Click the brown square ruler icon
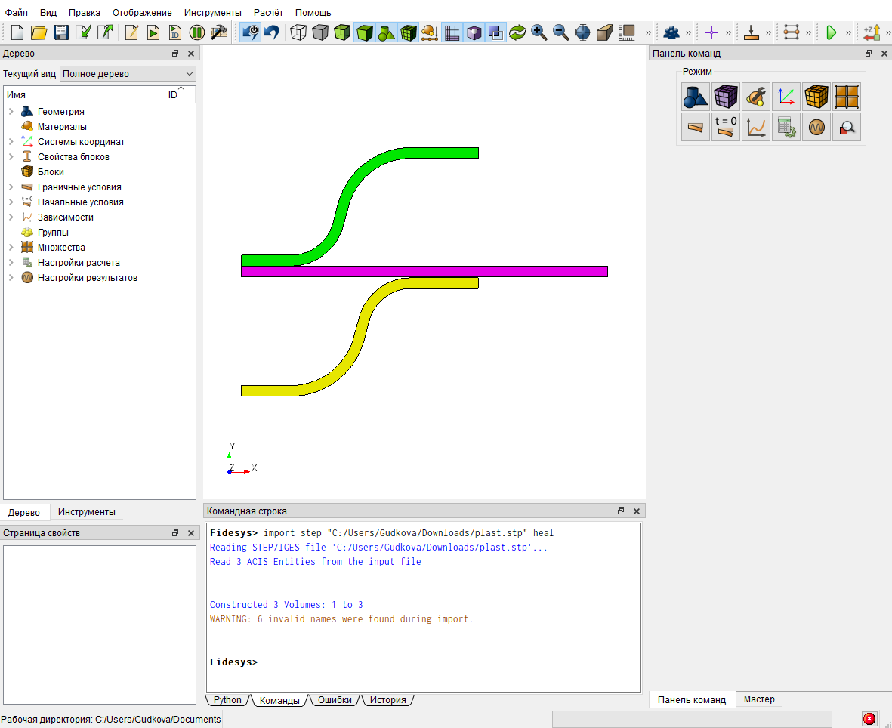The image size is (892, 728). [627, 32]
